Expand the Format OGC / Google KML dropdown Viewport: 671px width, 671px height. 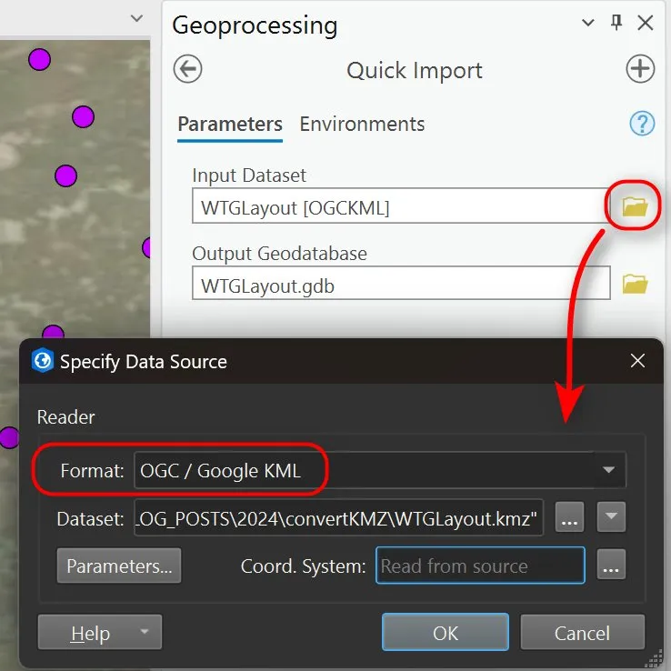[608, 470]
